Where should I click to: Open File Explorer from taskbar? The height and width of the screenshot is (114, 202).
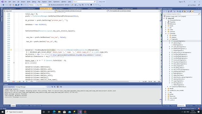click(59, 112)
